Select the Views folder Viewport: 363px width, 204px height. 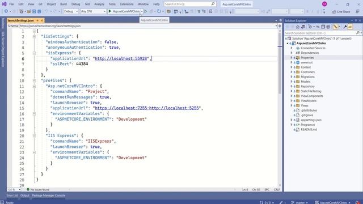(x=305, y=105)
